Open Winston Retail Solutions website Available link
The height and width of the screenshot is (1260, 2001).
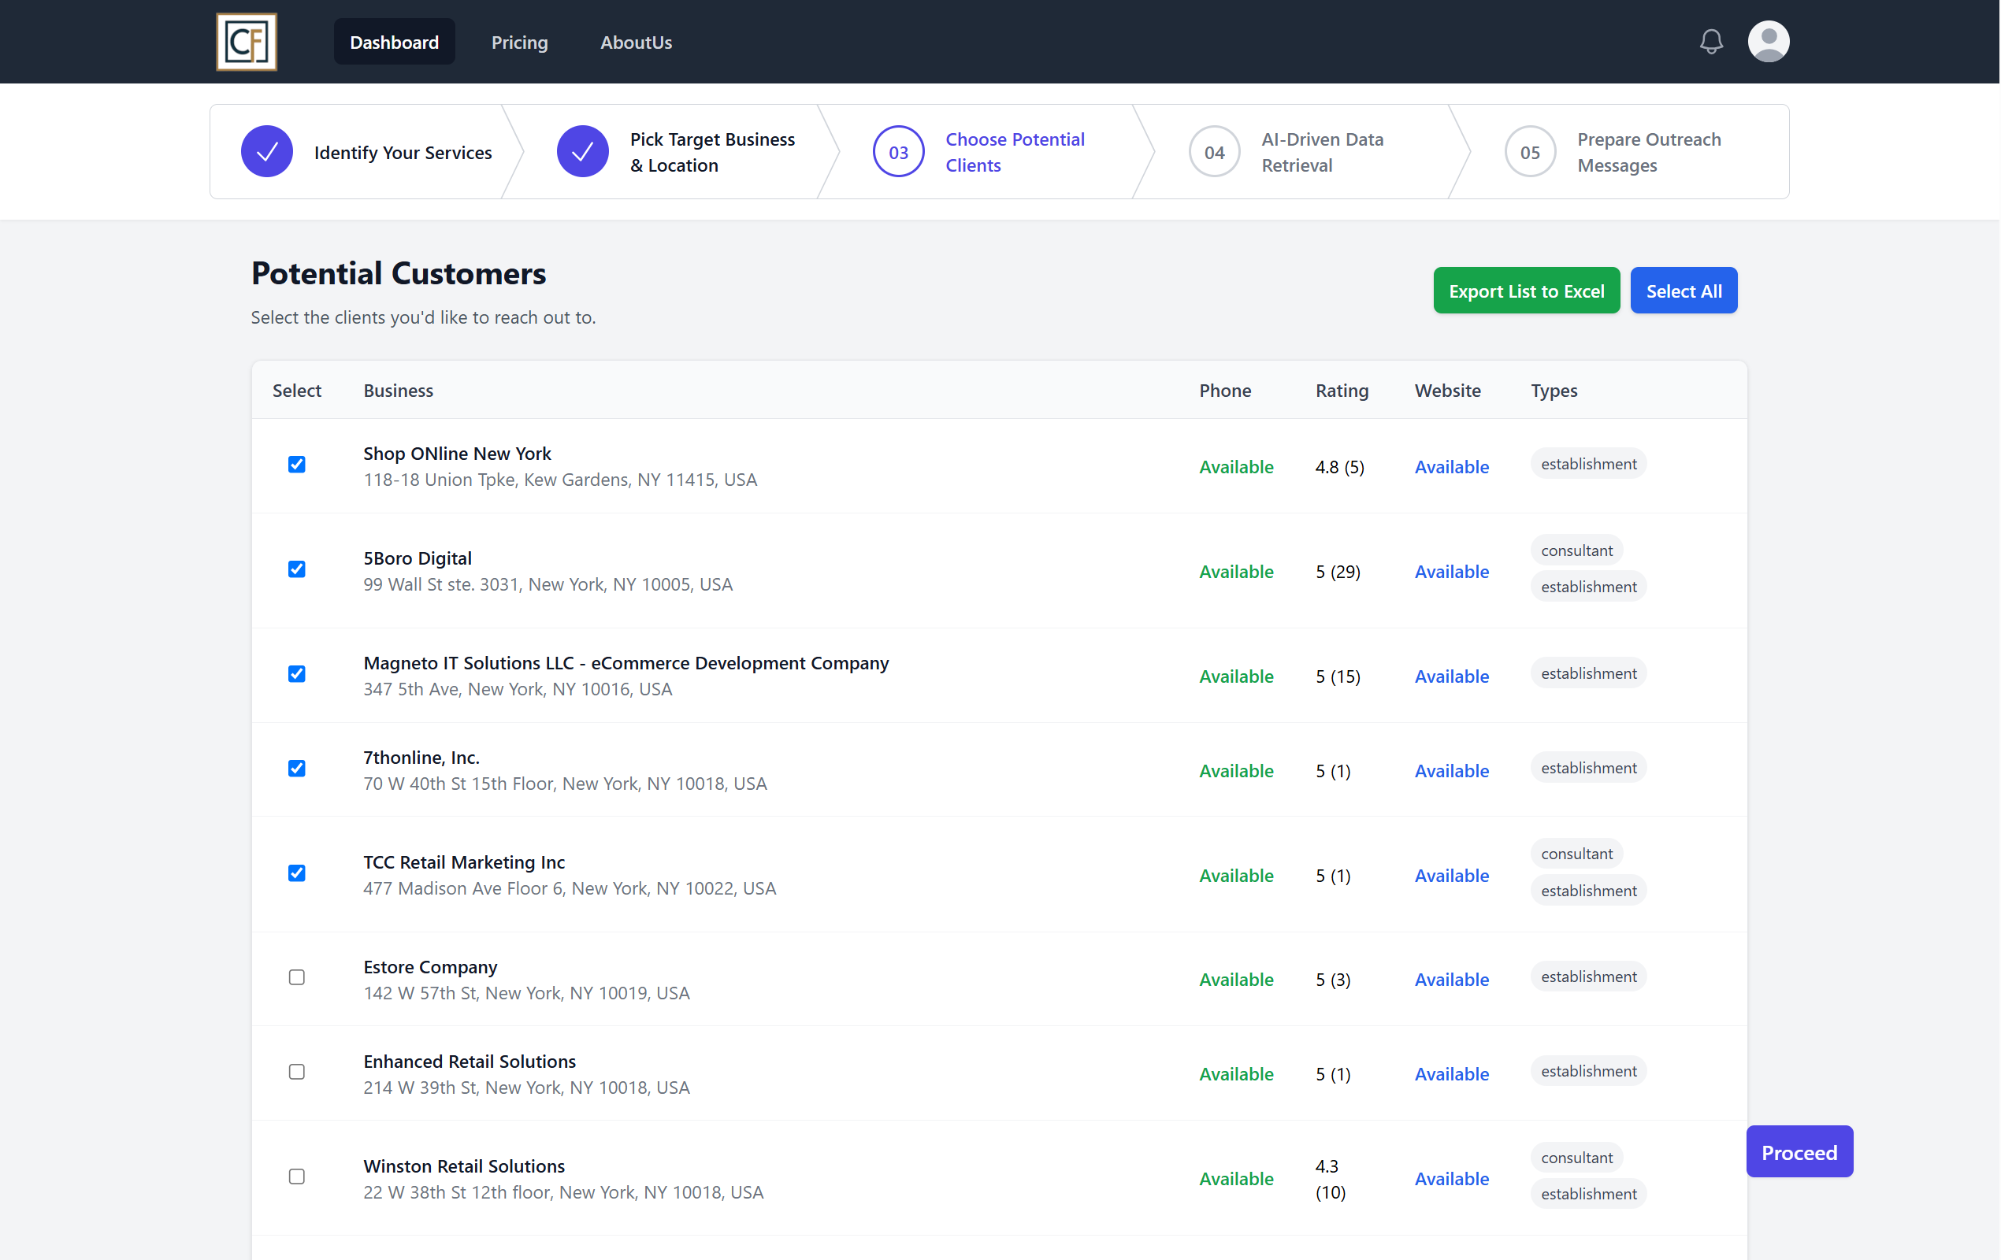click(1451, 1179)
